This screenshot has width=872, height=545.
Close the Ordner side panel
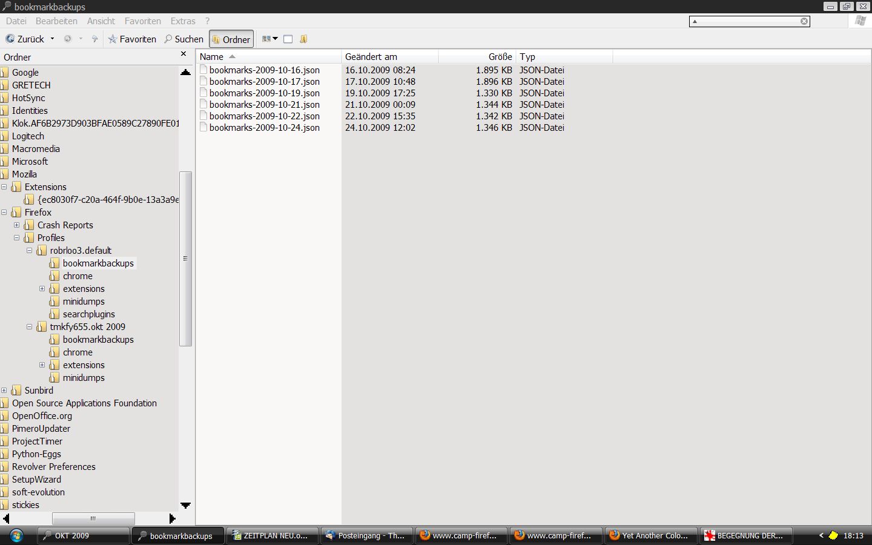183,54
